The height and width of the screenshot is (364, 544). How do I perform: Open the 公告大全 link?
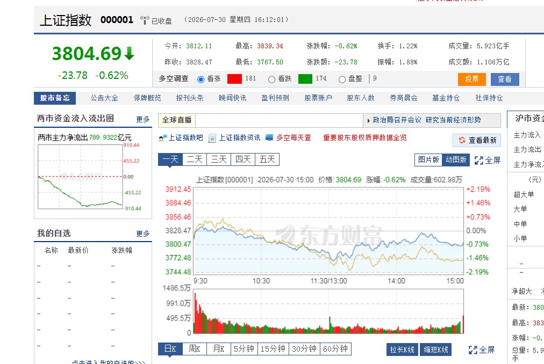point(104,98)
